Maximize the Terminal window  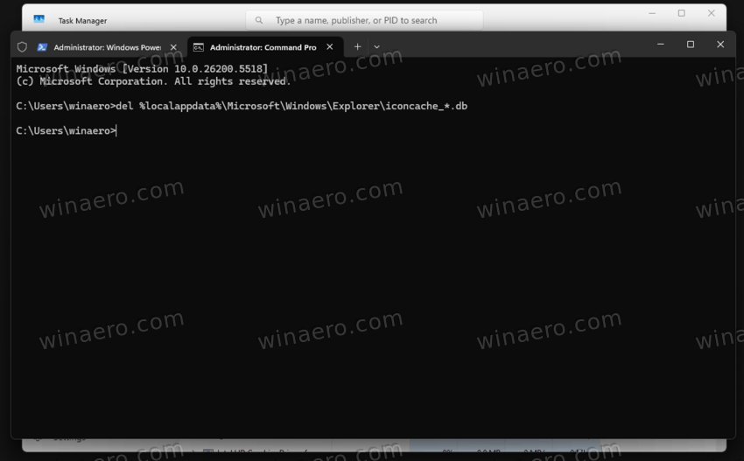pos(691,44)
